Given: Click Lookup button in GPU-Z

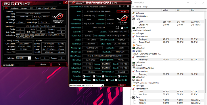Looking at the screenshot, I should point(122,11).
